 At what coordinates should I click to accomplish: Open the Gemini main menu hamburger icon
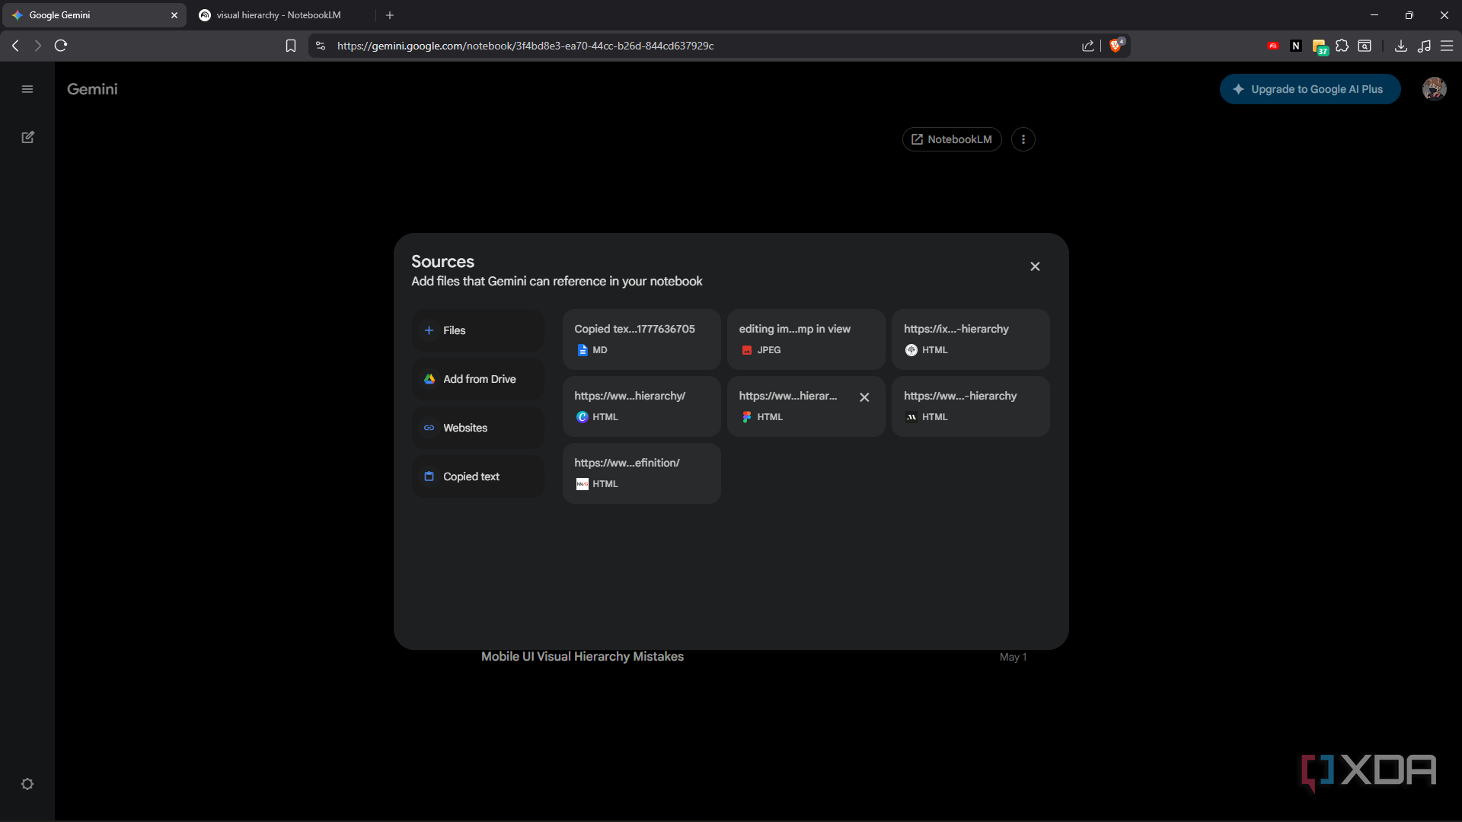(27, 89)
